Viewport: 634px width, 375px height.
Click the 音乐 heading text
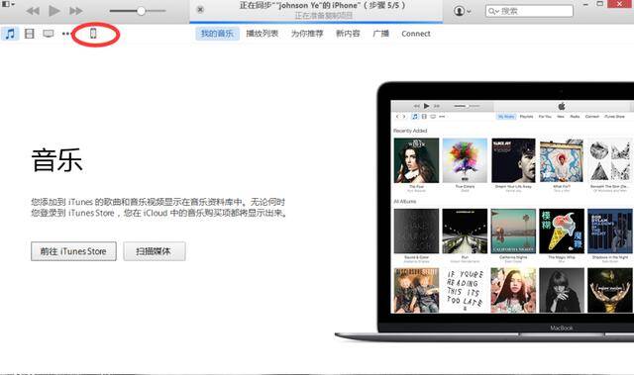click(57, 160)
